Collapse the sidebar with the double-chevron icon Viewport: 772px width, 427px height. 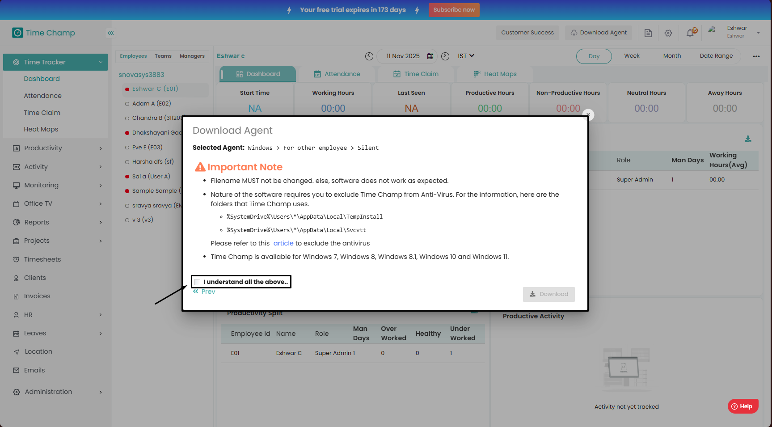click(x=110, y=33)
